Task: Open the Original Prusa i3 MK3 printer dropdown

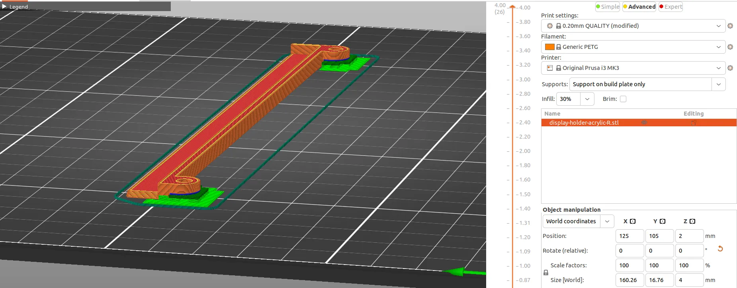Action: 633,68
